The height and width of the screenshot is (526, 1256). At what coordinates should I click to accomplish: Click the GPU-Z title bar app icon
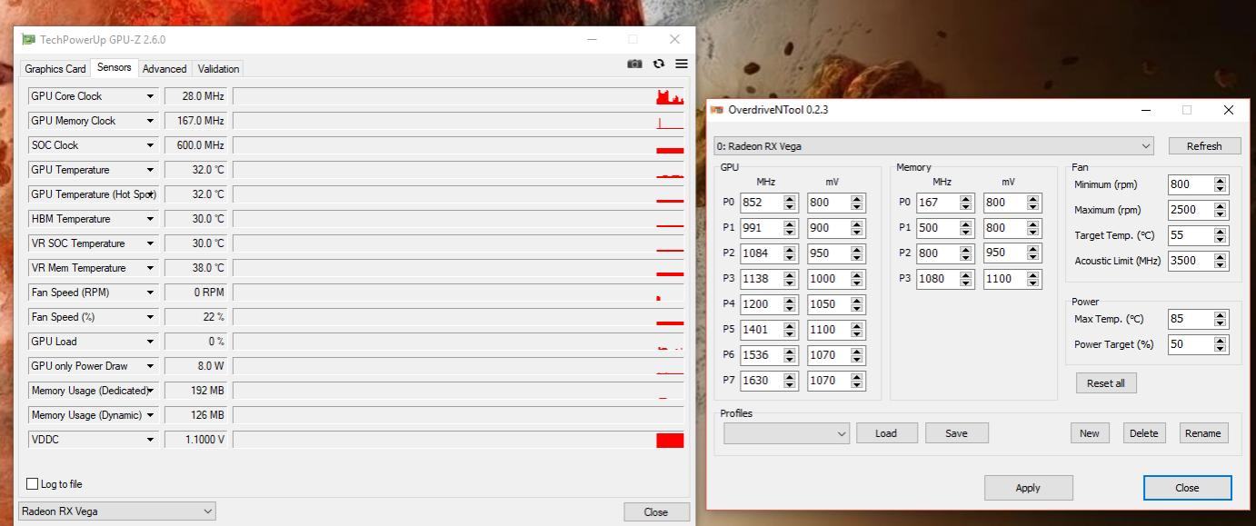tap(29, 40)
